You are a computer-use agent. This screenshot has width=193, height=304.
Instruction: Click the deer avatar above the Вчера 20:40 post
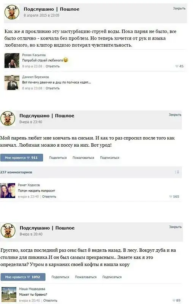pyautogui.click(x=8, y=231)
